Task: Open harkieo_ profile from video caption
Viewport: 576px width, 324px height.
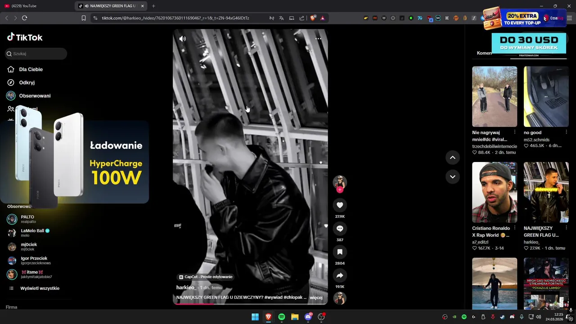Action: point(185,288)
